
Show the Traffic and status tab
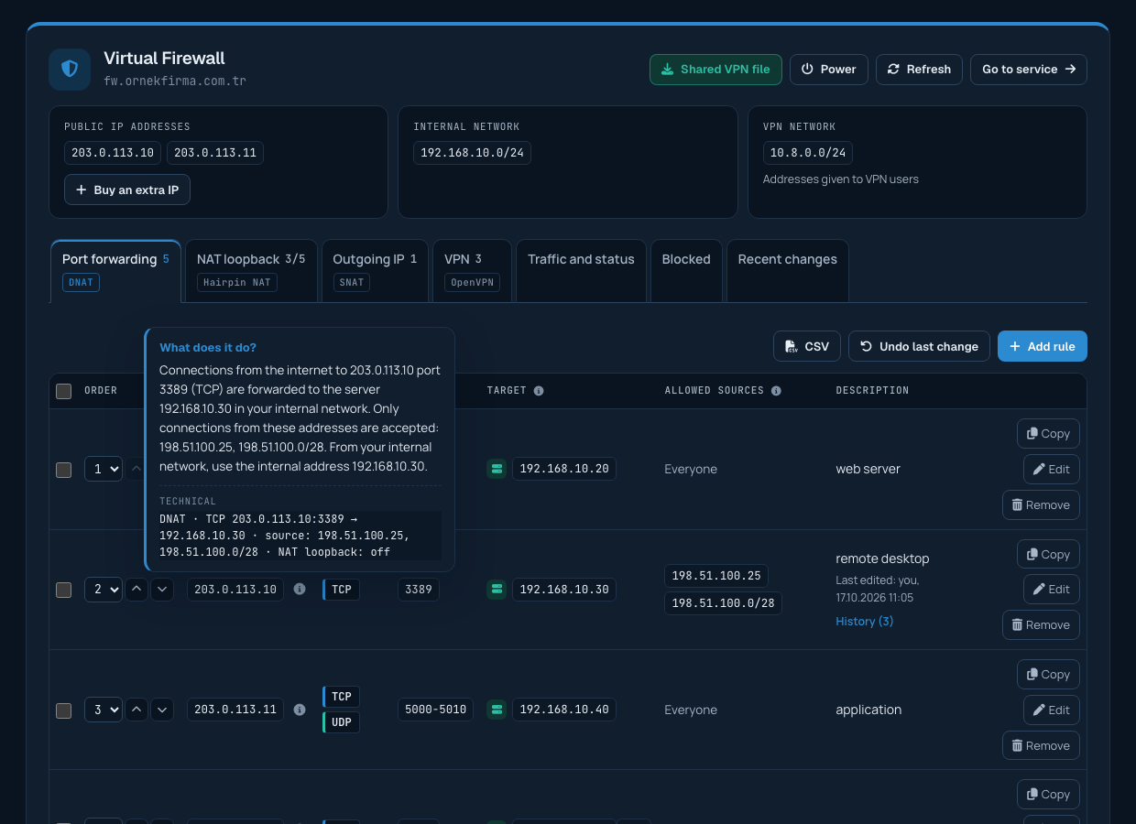click(581, 271)
